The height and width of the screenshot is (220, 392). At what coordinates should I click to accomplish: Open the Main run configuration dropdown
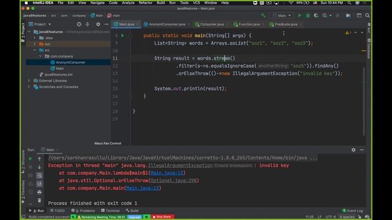282,15
